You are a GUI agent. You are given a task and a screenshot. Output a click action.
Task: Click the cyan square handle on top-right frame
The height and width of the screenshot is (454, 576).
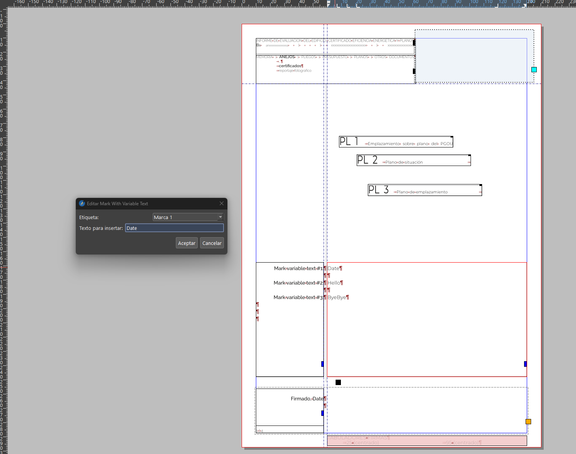pos(534,70)
